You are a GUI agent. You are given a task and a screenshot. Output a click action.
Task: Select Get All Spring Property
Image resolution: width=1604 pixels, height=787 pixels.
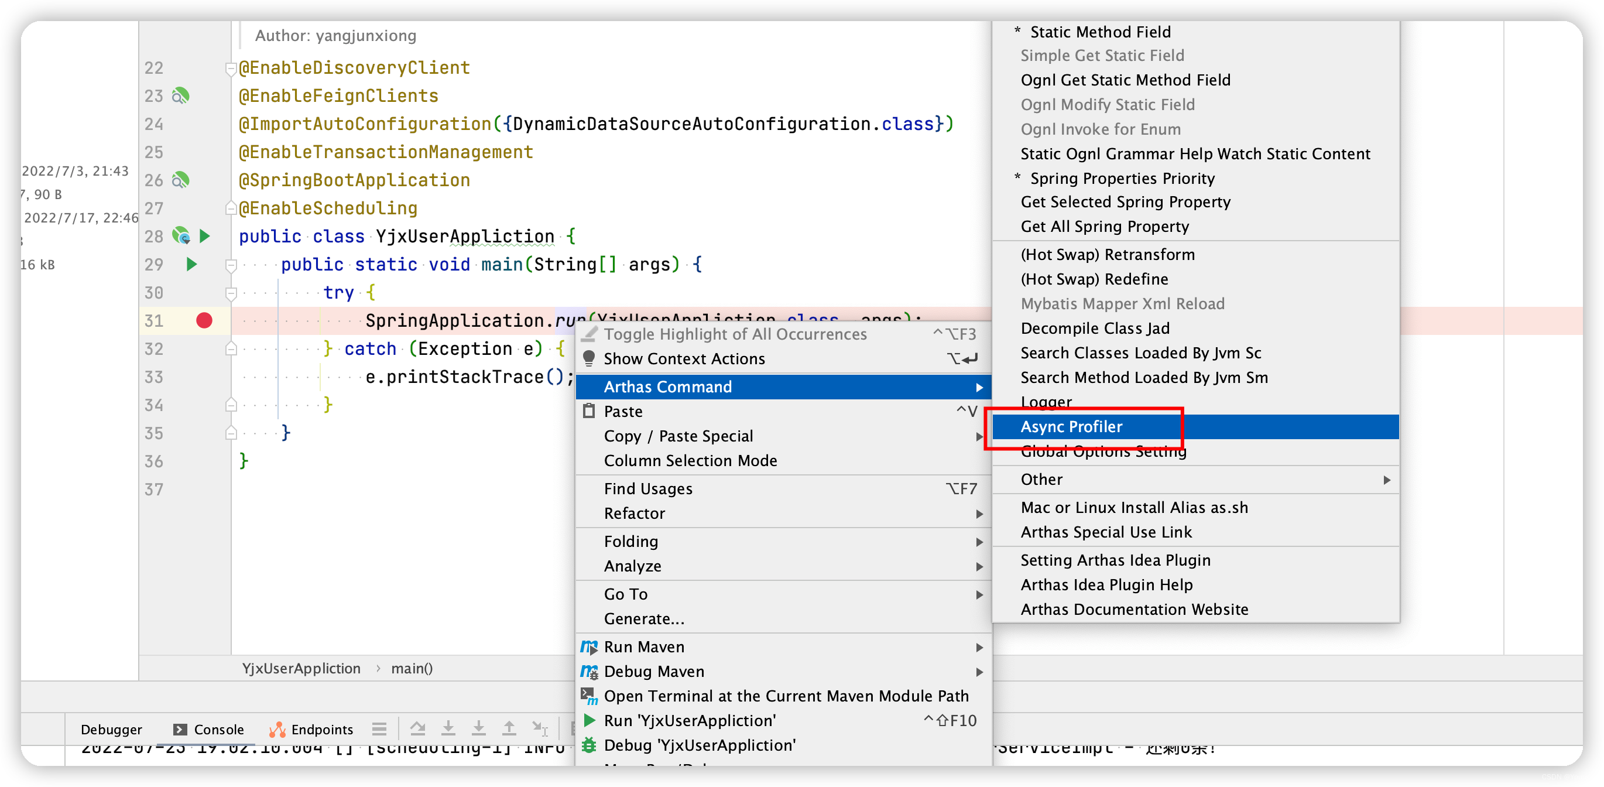click(x=1195, y=227)
